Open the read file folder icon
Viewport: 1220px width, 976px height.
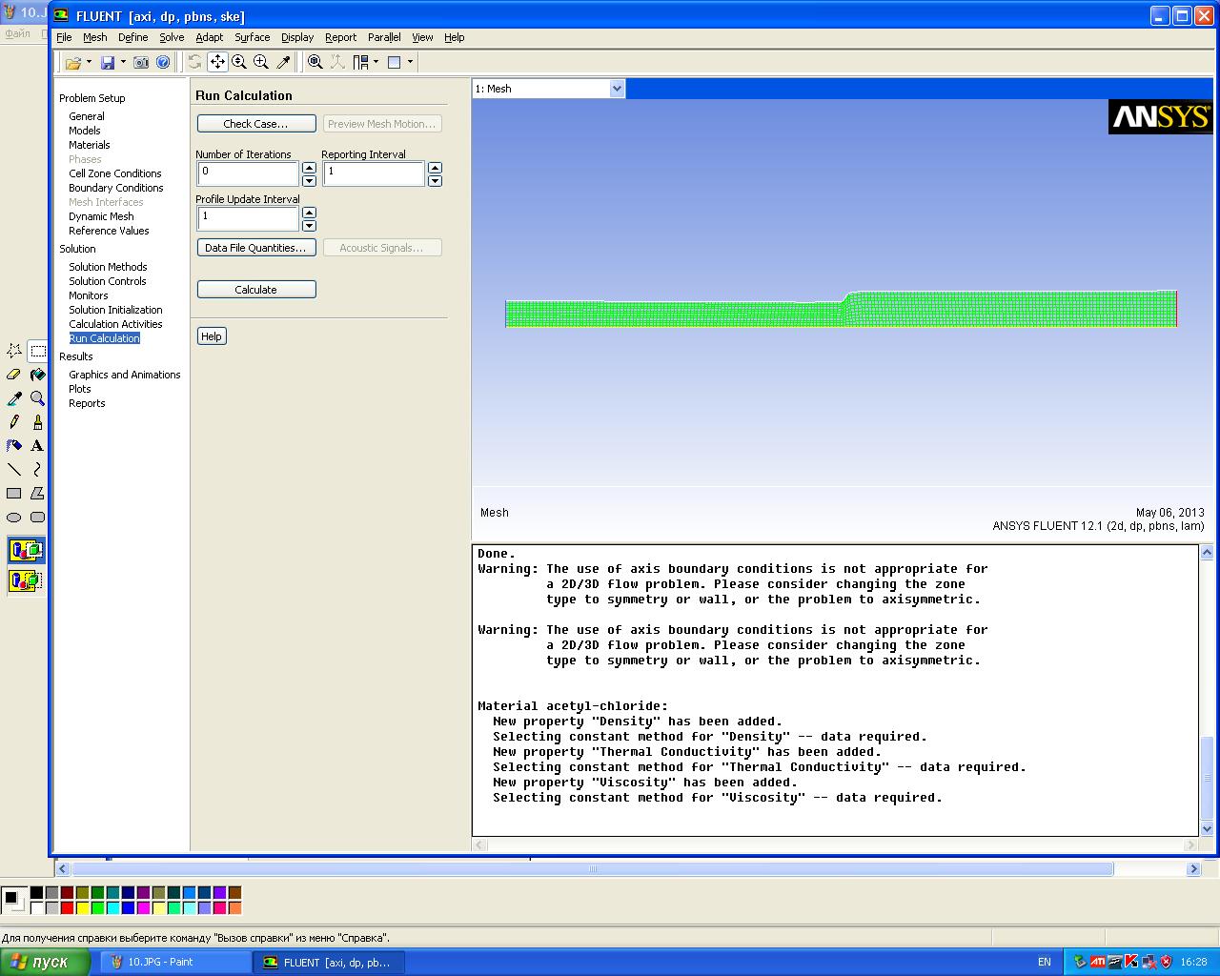click(x=72, y=62)
